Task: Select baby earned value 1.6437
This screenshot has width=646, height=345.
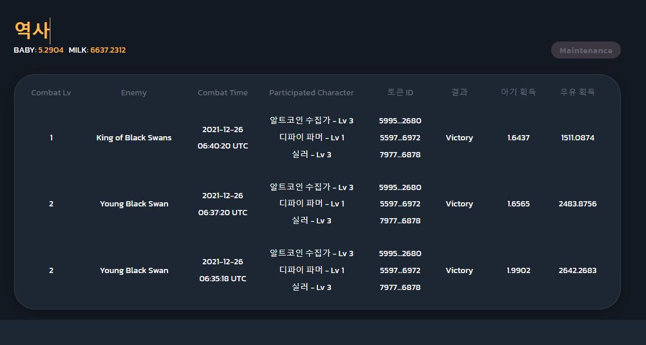Action: point(518,138)
